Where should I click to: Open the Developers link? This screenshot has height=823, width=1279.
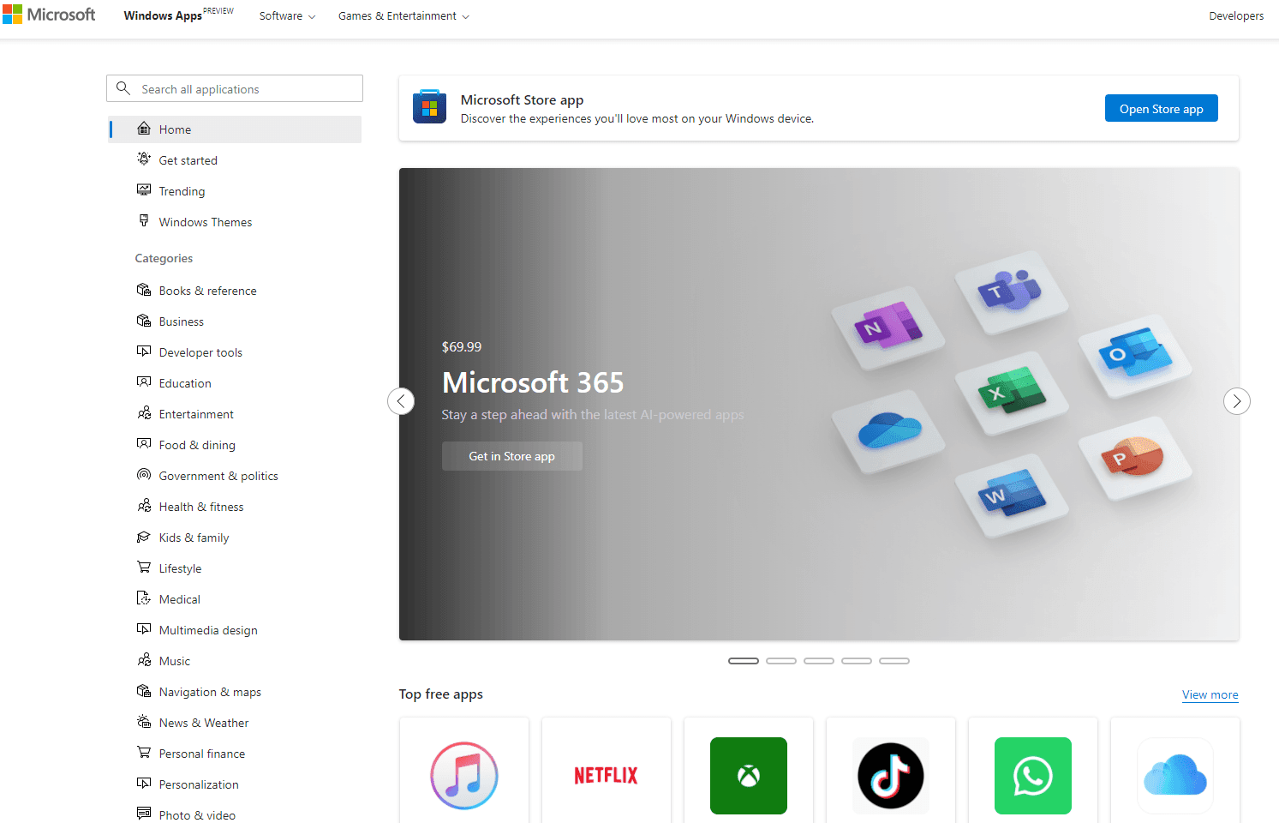(1236, 16)
